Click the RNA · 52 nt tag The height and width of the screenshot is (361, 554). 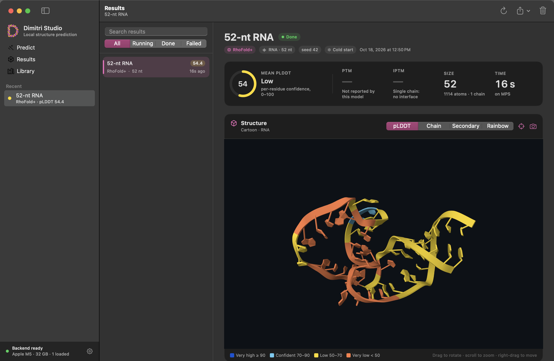277,50
